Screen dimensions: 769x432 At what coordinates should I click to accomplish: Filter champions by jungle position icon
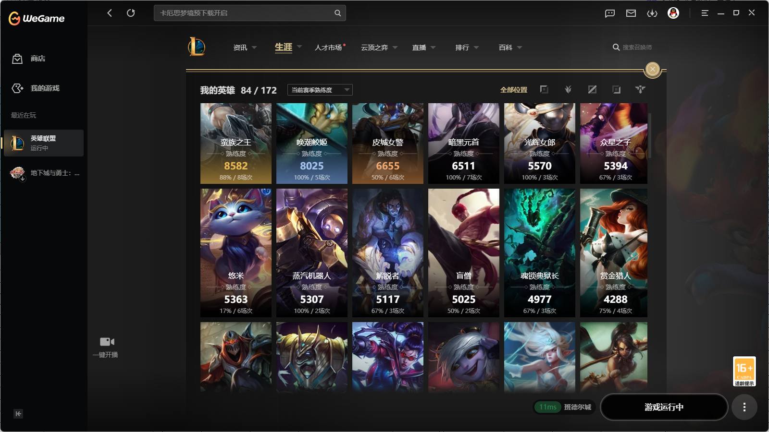click(x=568, y=90)
